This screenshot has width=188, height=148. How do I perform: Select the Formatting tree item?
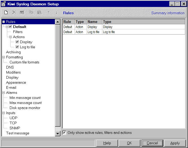tap(14, 57)
